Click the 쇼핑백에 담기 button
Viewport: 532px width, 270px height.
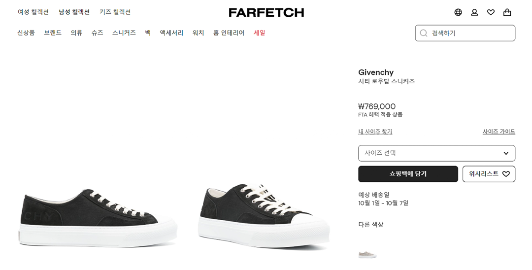tap(408, 174)
